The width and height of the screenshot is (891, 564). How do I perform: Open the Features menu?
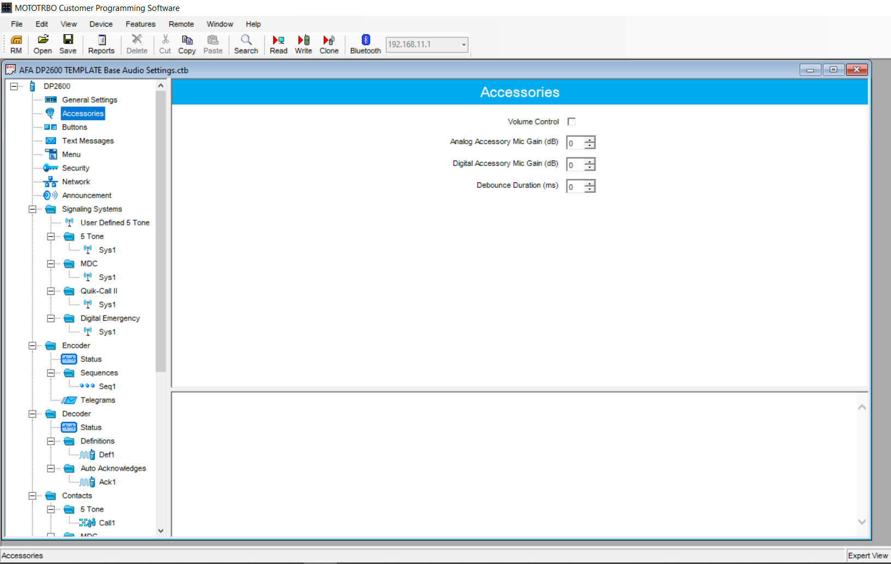click(x=140, y=24)
